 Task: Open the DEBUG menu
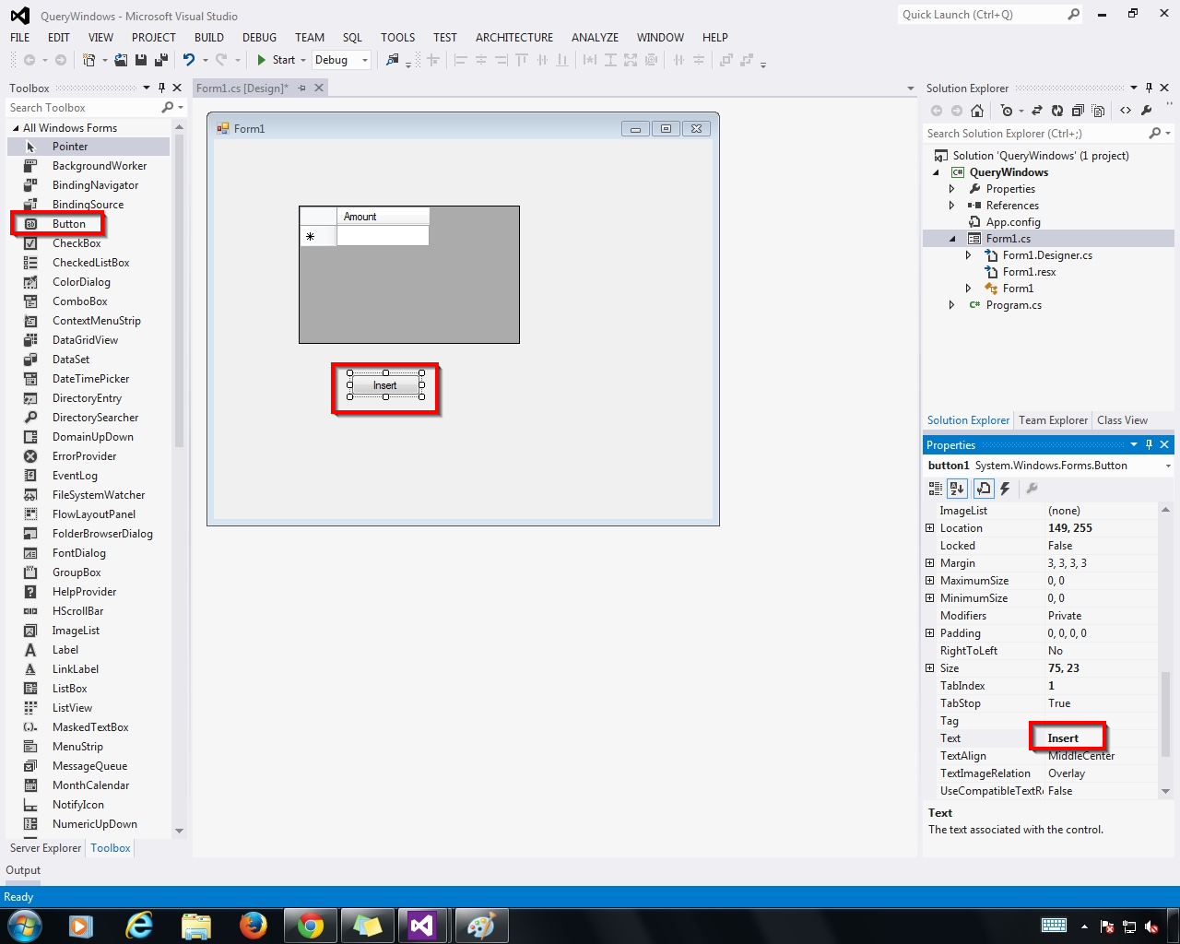click(x=259, y=37)
